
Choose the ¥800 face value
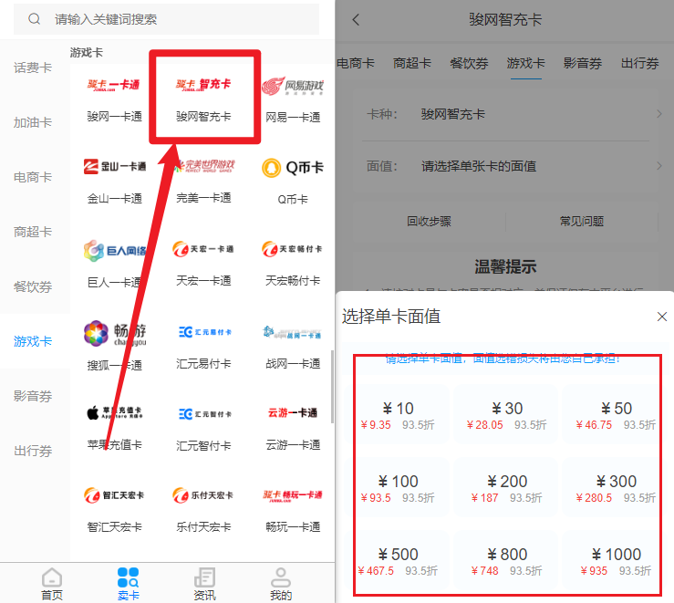point(507,561)
